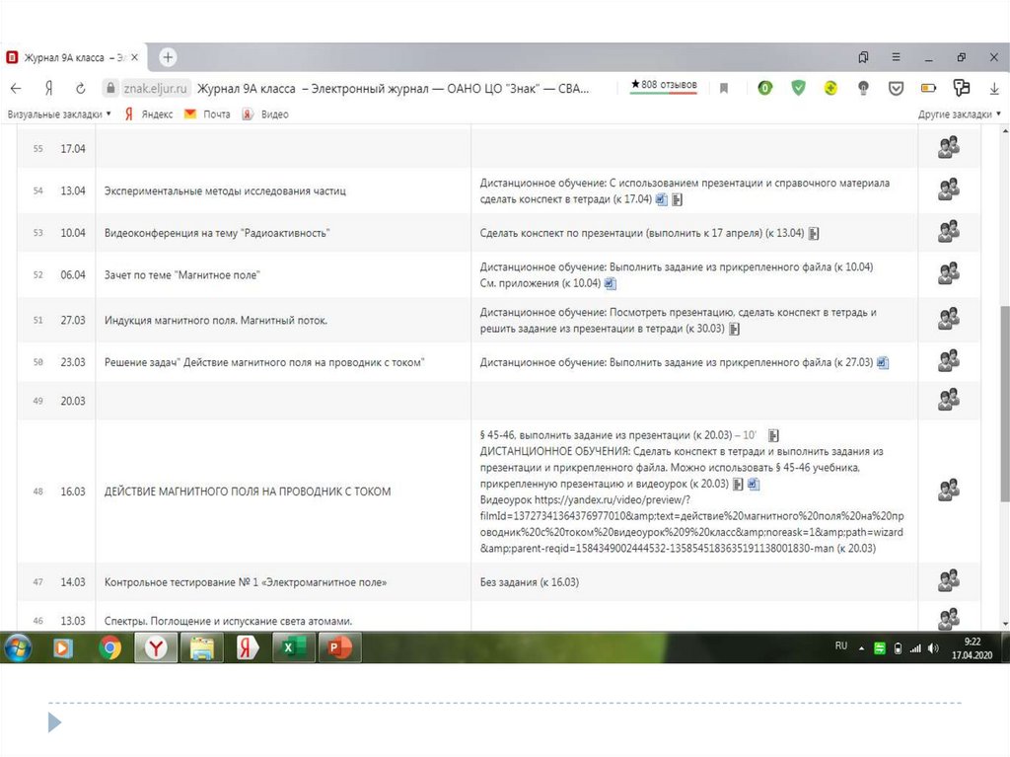Open attached file icon in the 10.04 homework
Screen dimensions: 1010x757
(814, 234)
